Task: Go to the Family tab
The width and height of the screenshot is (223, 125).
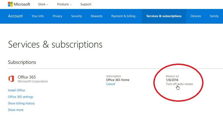Action: pyautogui.click(x=214, y=16)
